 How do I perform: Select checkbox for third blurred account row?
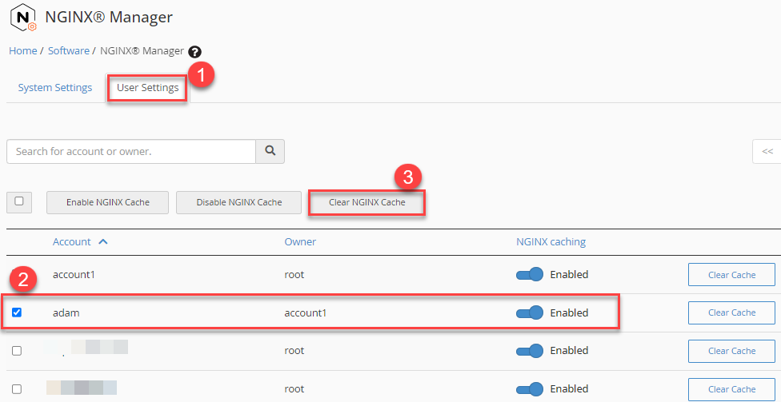(17, 351)
